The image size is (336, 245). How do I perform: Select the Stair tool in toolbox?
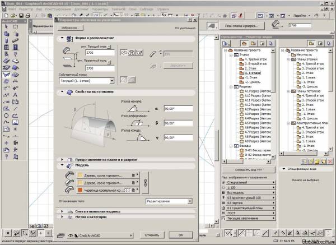(x=6, y=68)
